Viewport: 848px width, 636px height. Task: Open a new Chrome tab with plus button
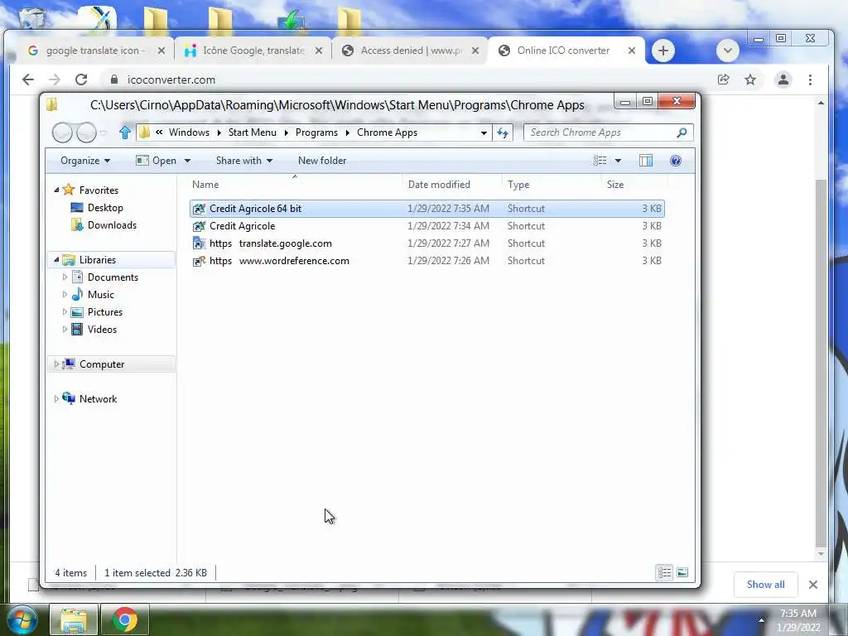[663, 51]
